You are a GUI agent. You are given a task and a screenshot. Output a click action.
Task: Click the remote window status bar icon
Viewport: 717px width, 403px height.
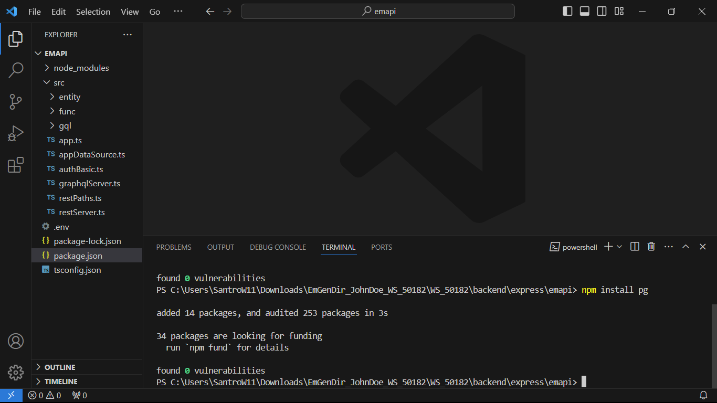pyautogui.click(x=11, y=396)
